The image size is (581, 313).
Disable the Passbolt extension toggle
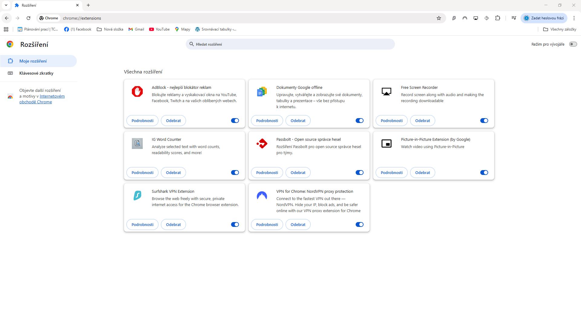pos(360,173)
